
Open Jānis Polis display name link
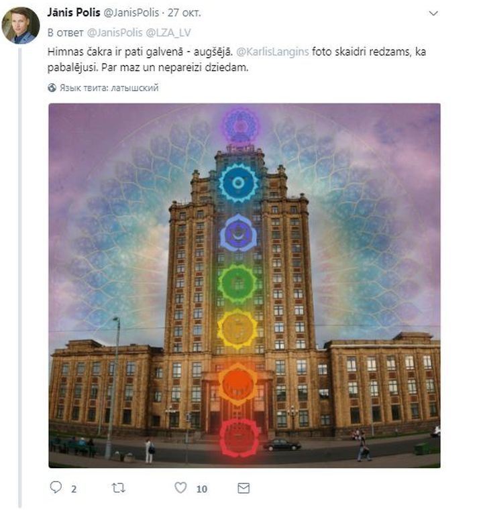coord(74,13)
